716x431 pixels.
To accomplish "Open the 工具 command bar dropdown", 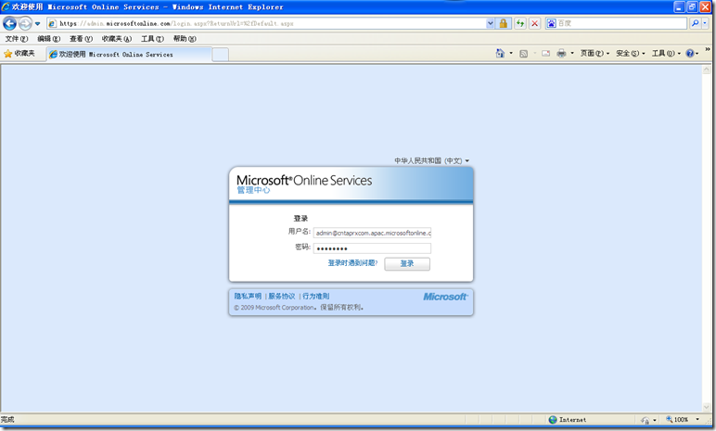I will [x=666, y=54].
